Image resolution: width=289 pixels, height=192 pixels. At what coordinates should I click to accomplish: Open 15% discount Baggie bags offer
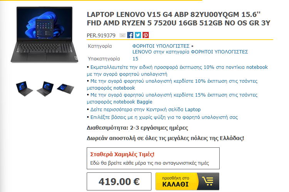[172, 98]
